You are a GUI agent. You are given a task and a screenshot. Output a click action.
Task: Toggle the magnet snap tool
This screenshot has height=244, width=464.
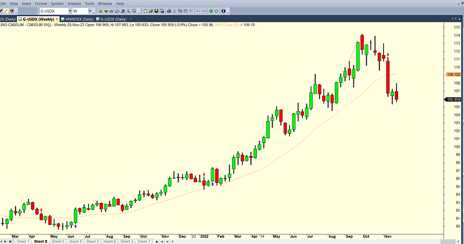coord(11,11)
